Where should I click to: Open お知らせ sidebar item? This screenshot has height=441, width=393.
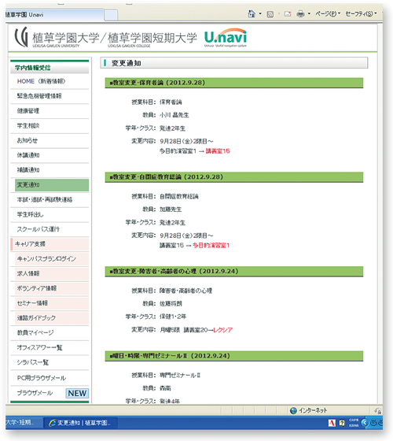[50, 141]
